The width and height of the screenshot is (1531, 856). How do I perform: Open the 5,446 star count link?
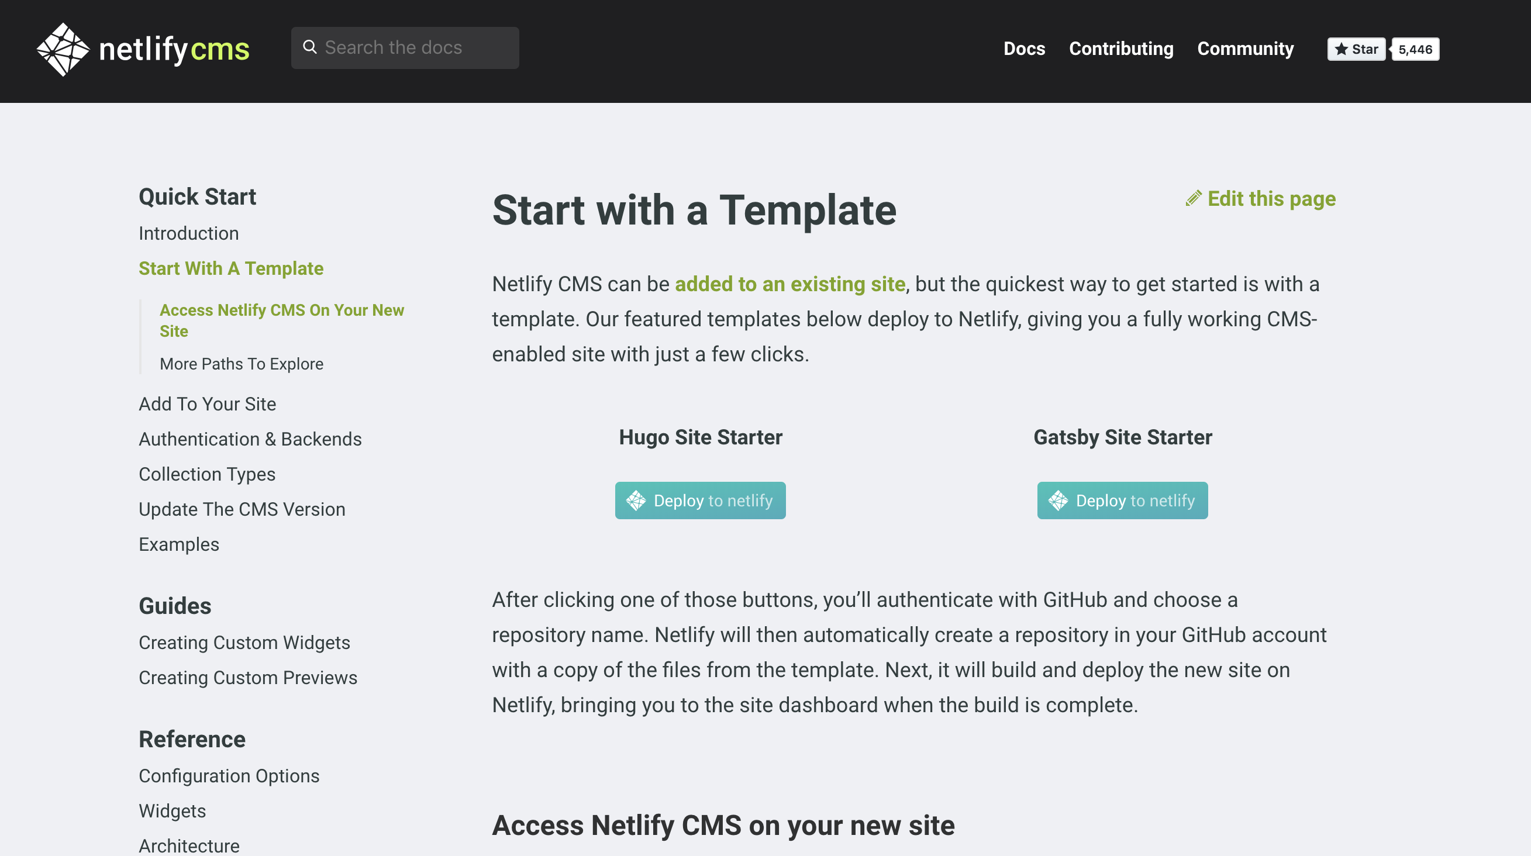tap(1415, 49)
